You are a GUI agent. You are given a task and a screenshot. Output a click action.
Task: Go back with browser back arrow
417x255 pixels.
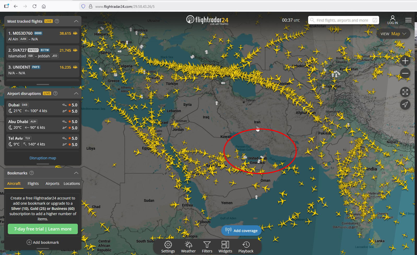(x=16, y=6)
